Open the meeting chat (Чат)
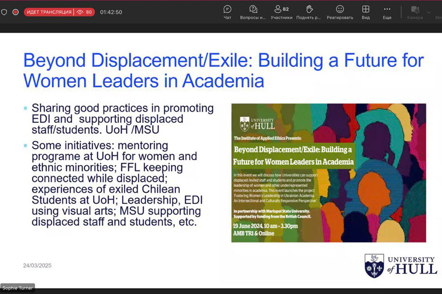 [x=227, y=12]
